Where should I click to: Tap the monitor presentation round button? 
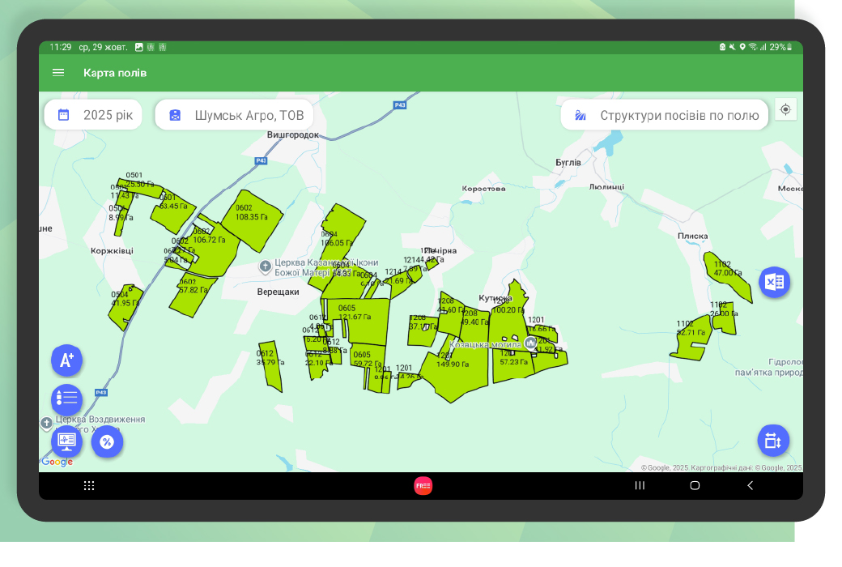pos(66,441)
